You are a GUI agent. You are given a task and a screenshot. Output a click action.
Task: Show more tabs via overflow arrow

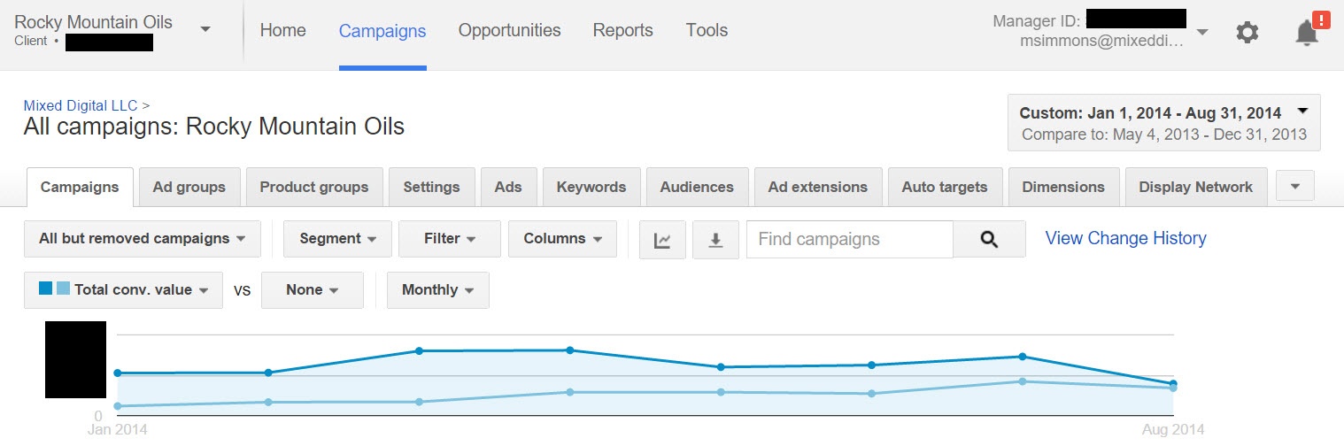tap(1295, 187)
